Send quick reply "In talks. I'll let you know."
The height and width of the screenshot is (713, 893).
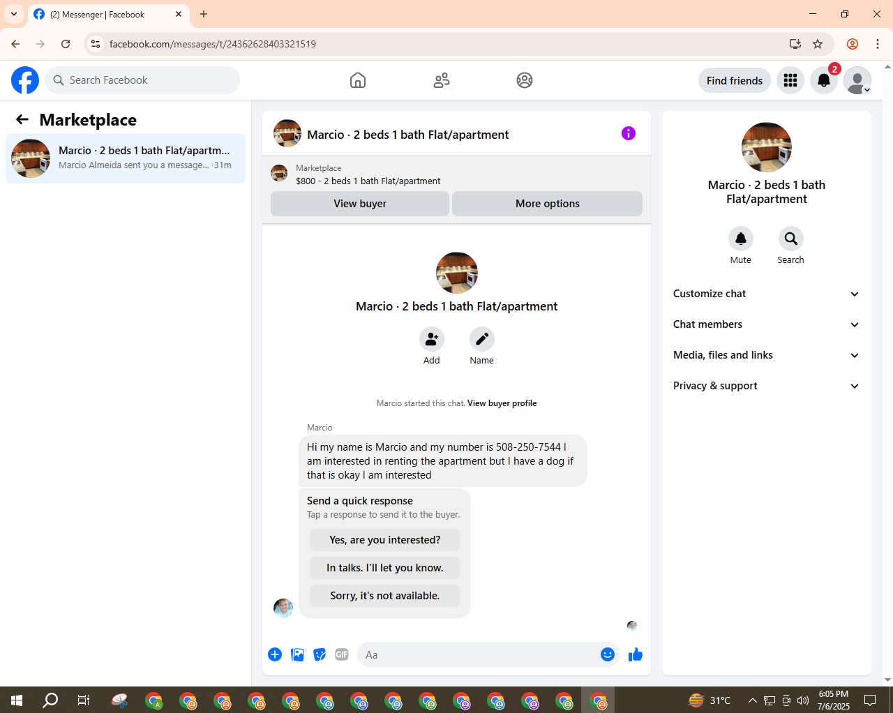(x=385, y=568)
